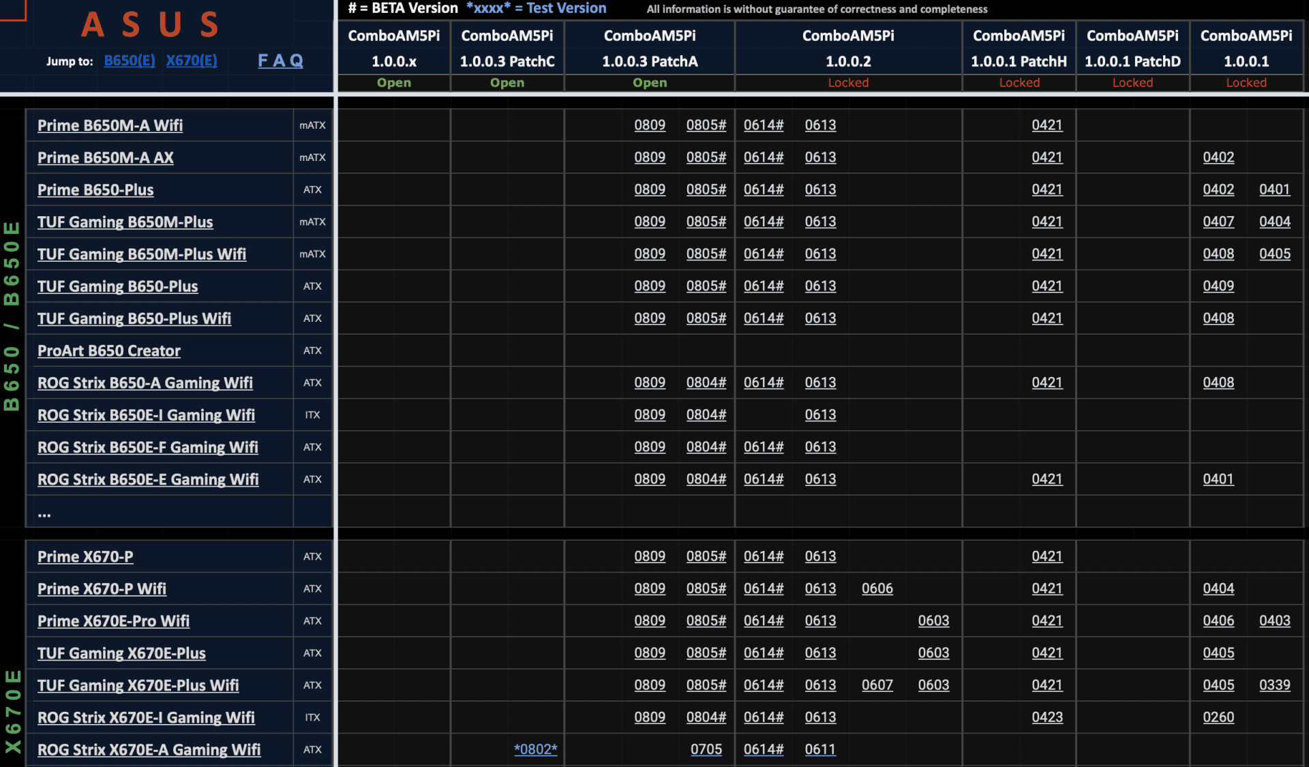Download beta BIOS 0614# for Prime B650-Plus
The image size is (1309, 767).
coord(764,190)
